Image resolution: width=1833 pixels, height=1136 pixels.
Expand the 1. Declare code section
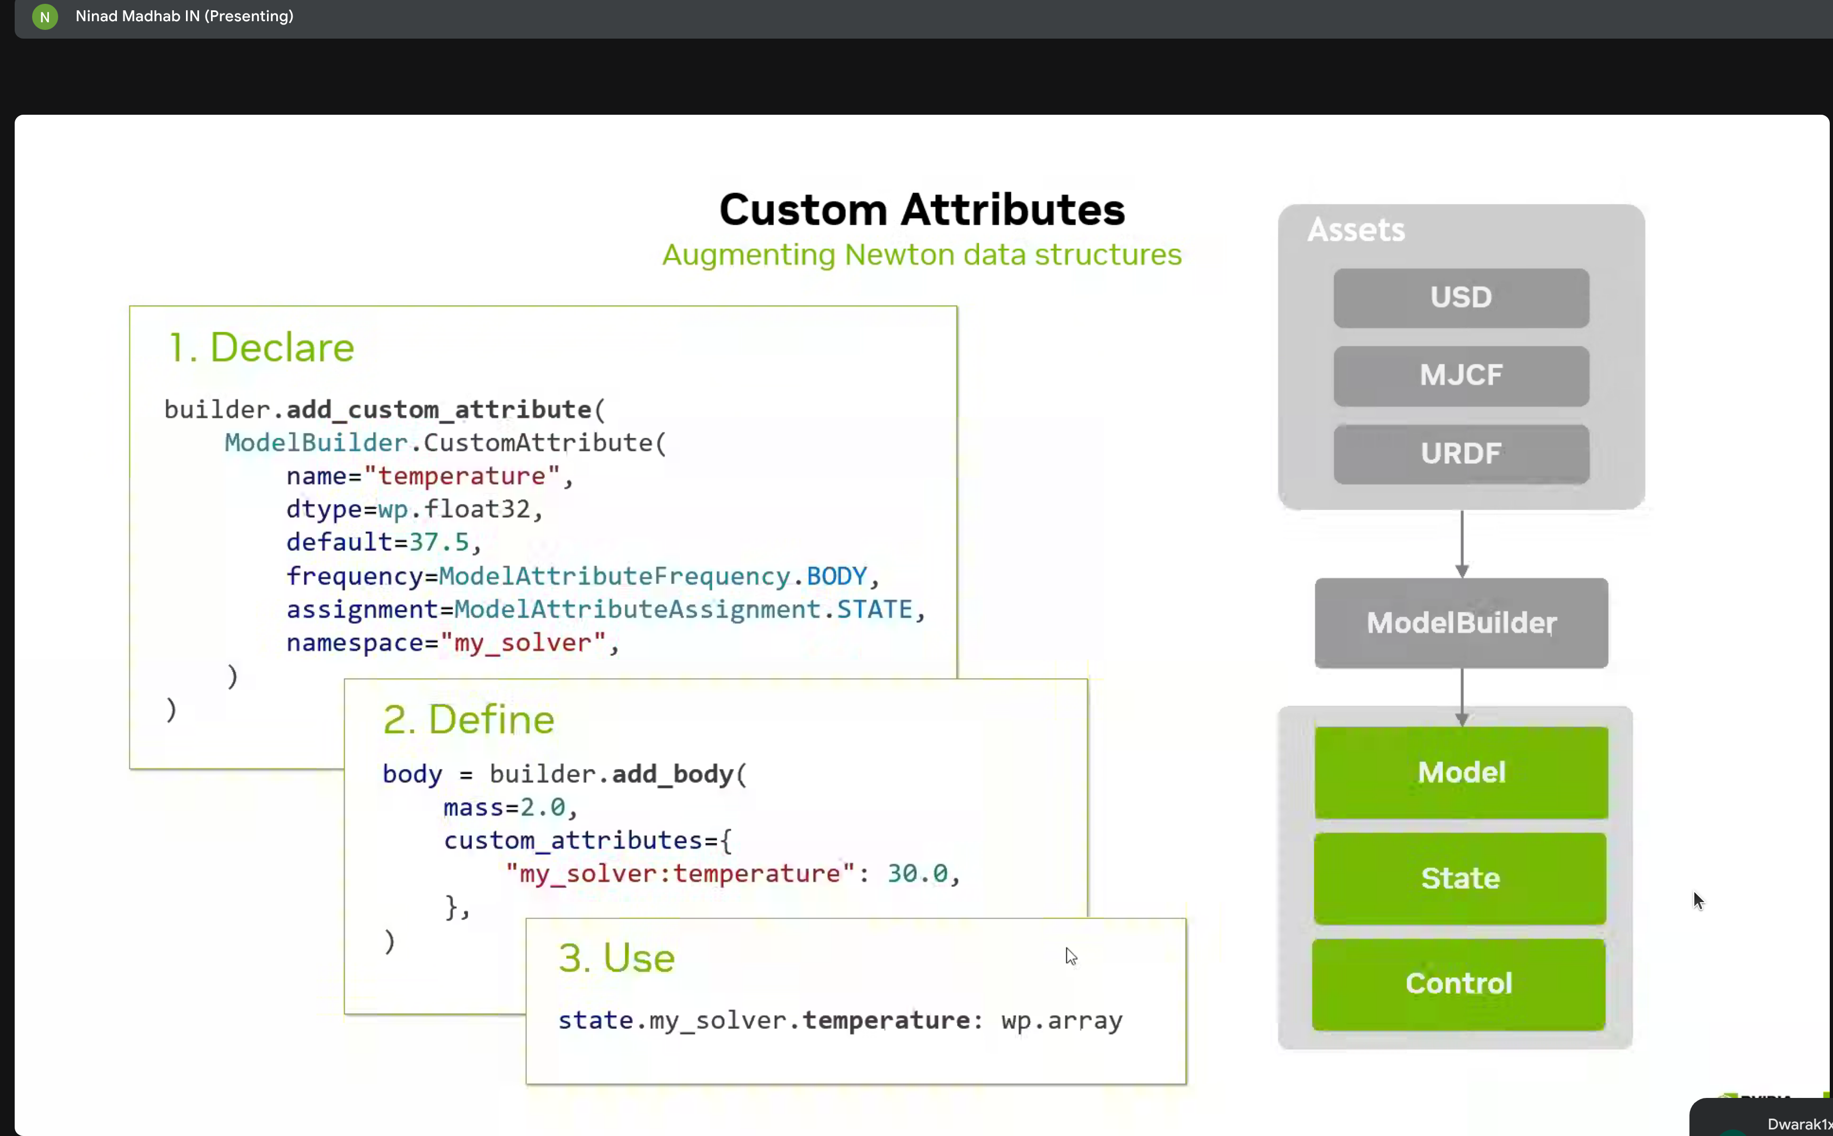point(262,346)
